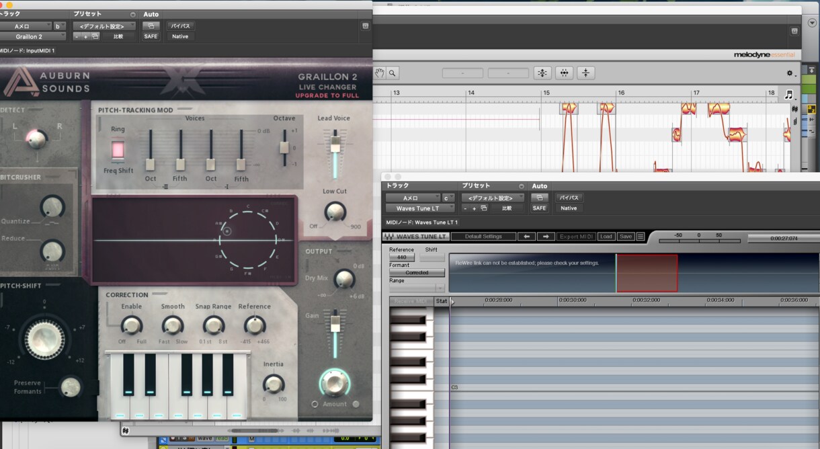Open Waves Tune LT automation window icon

pyautogui.click(x=539, y=198)
